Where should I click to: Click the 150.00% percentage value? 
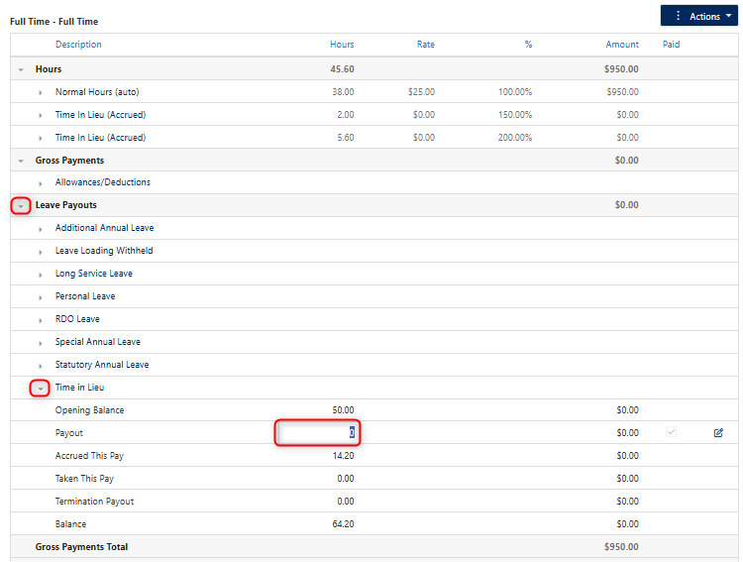pos(514,114)
